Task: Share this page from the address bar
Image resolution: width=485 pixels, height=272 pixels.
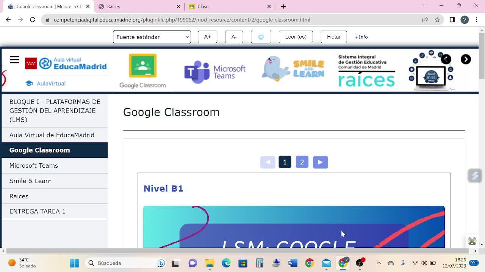Action: click(x=425, y=20)
